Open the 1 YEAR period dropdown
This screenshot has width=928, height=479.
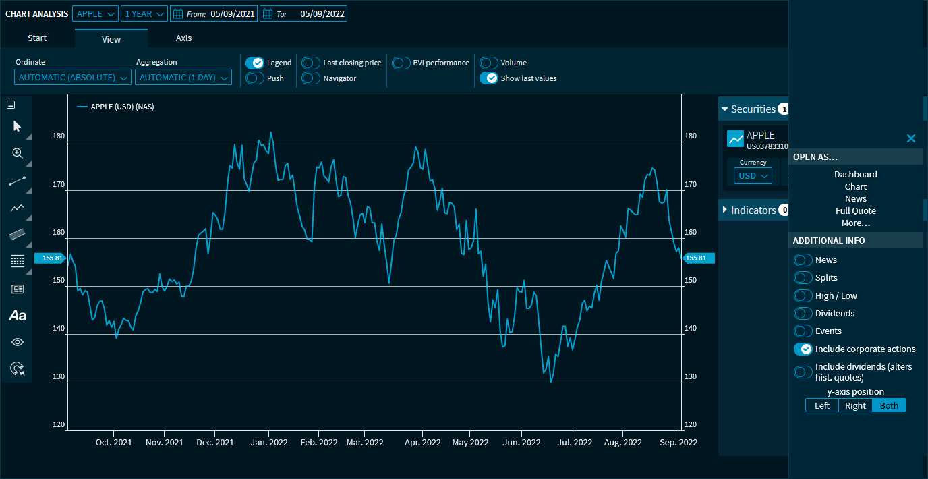144,13
